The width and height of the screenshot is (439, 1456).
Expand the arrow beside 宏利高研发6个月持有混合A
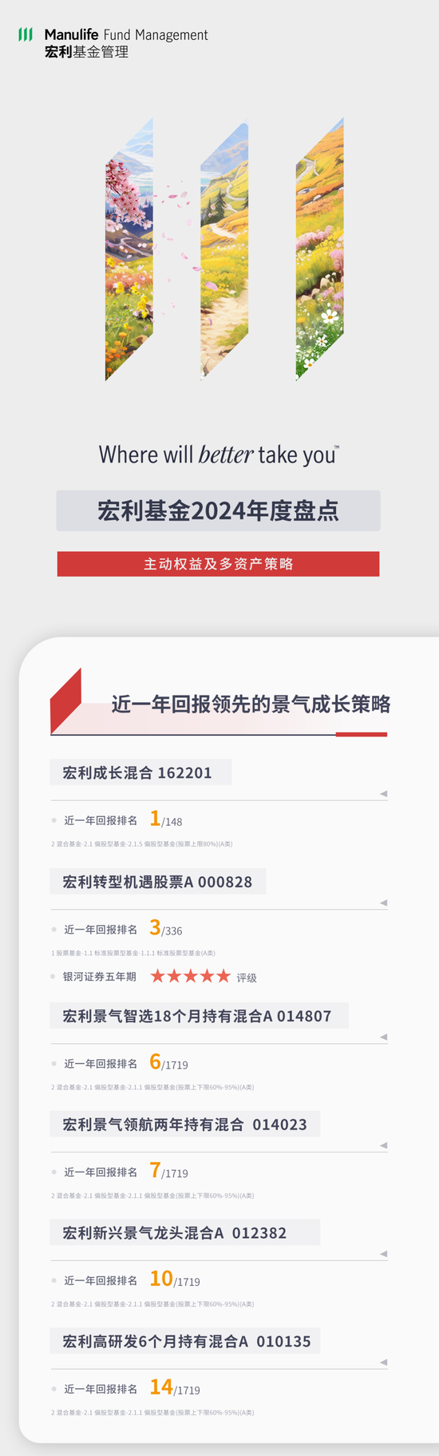tap(384, 1363)
